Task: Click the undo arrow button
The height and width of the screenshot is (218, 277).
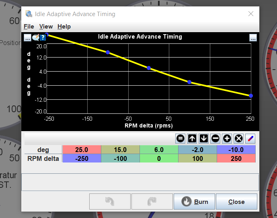Action: click(109, 202)
